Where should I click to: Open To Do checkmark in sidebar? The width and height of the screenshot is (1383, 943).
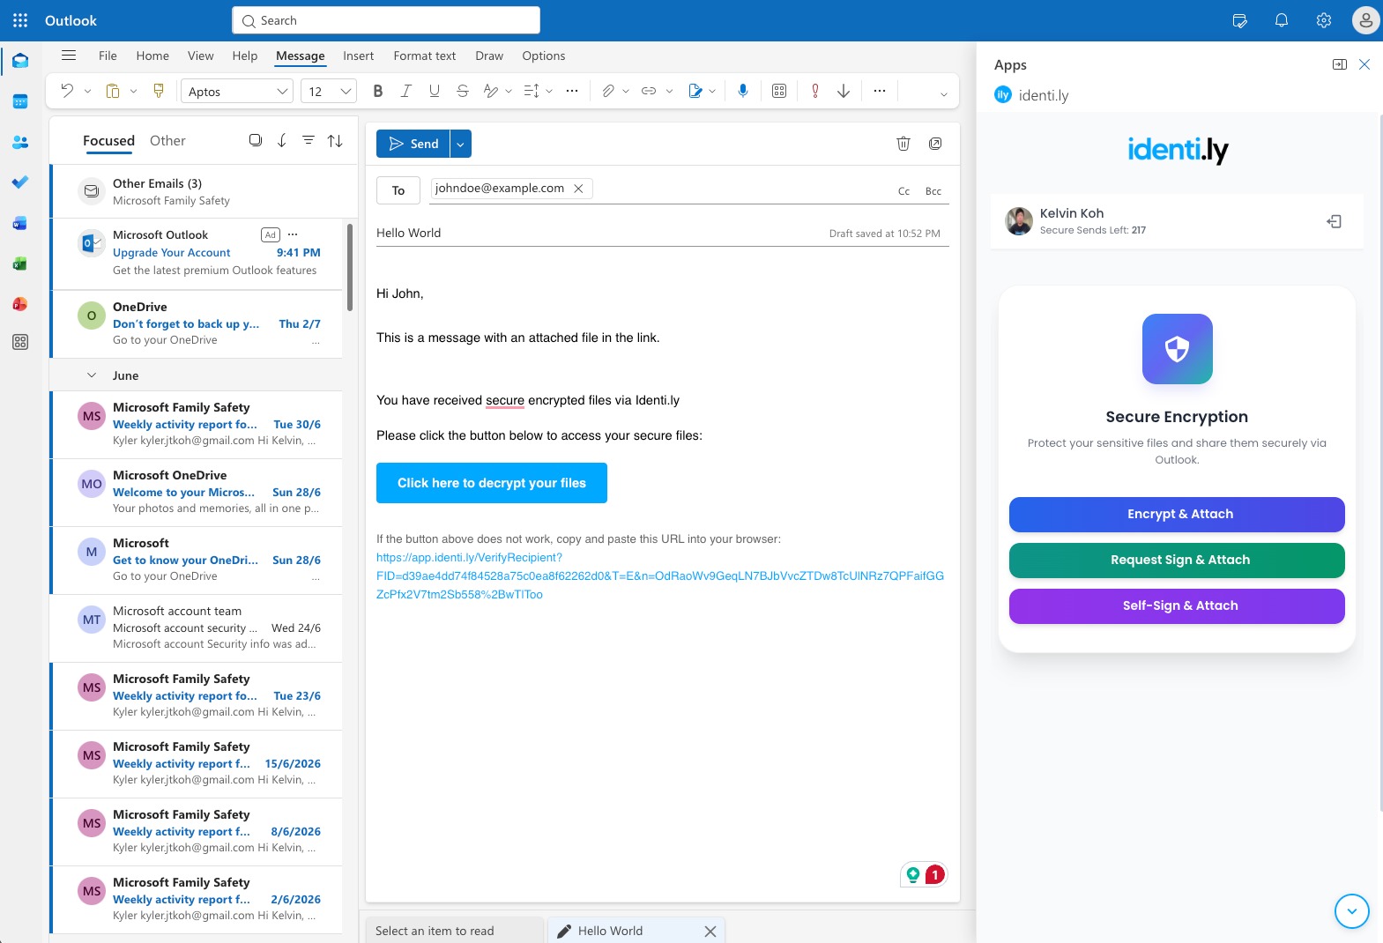click(x=20, y=182)
